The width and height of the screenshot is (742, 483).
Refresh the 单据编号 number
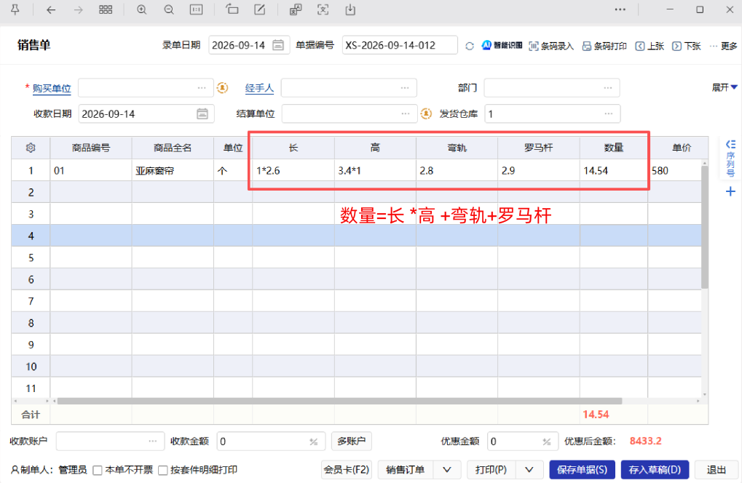470,46
